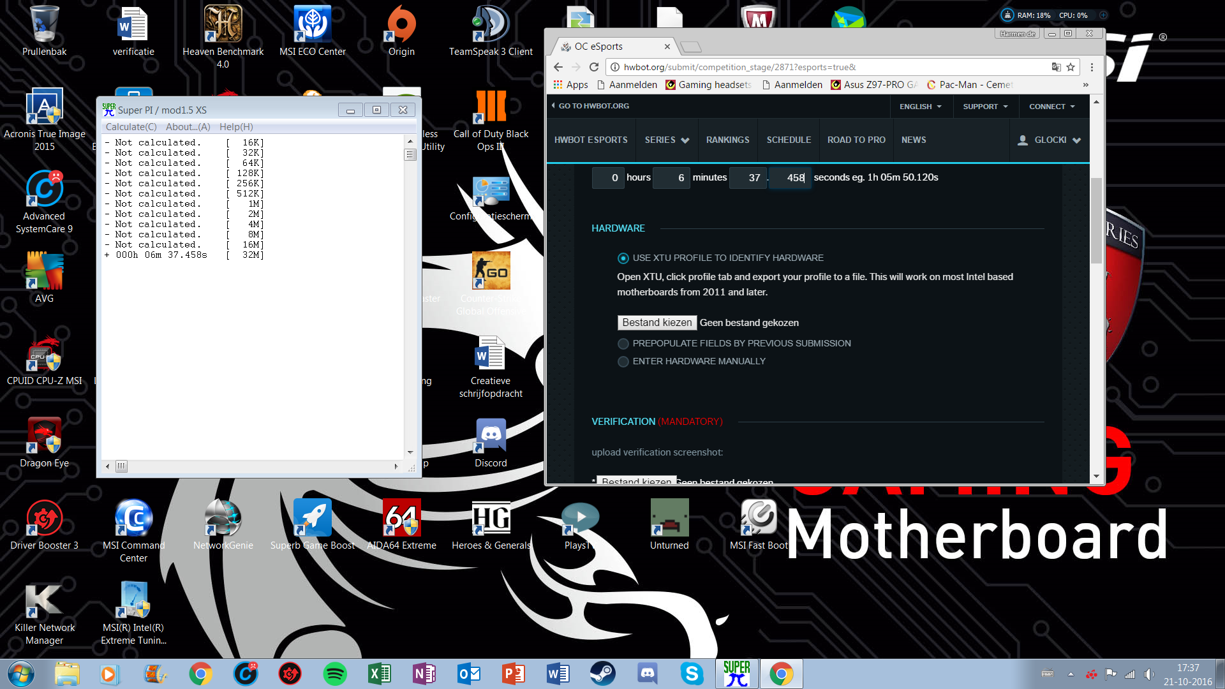1225x689 pixels.
Task: Go to RANKINGS page
Action: 727,140
